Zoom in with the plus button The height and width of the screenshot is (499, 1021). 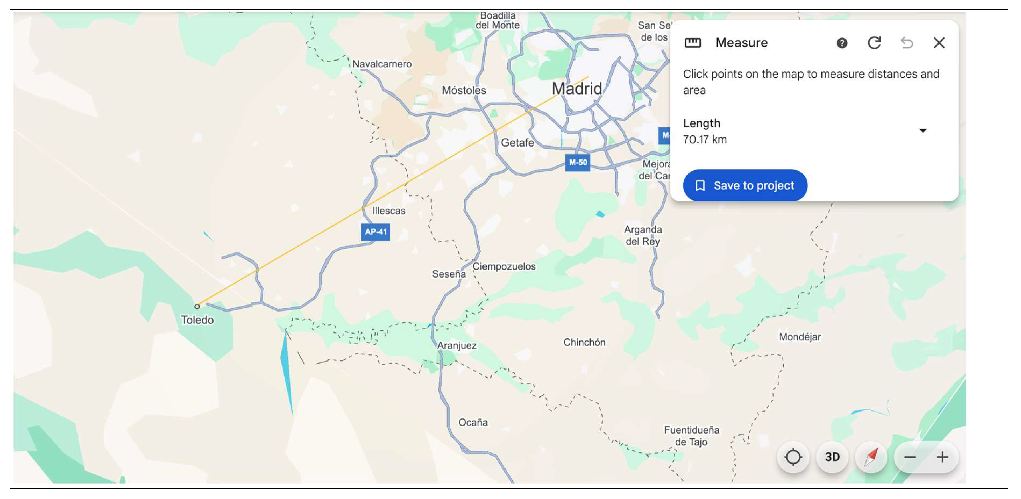942,457
